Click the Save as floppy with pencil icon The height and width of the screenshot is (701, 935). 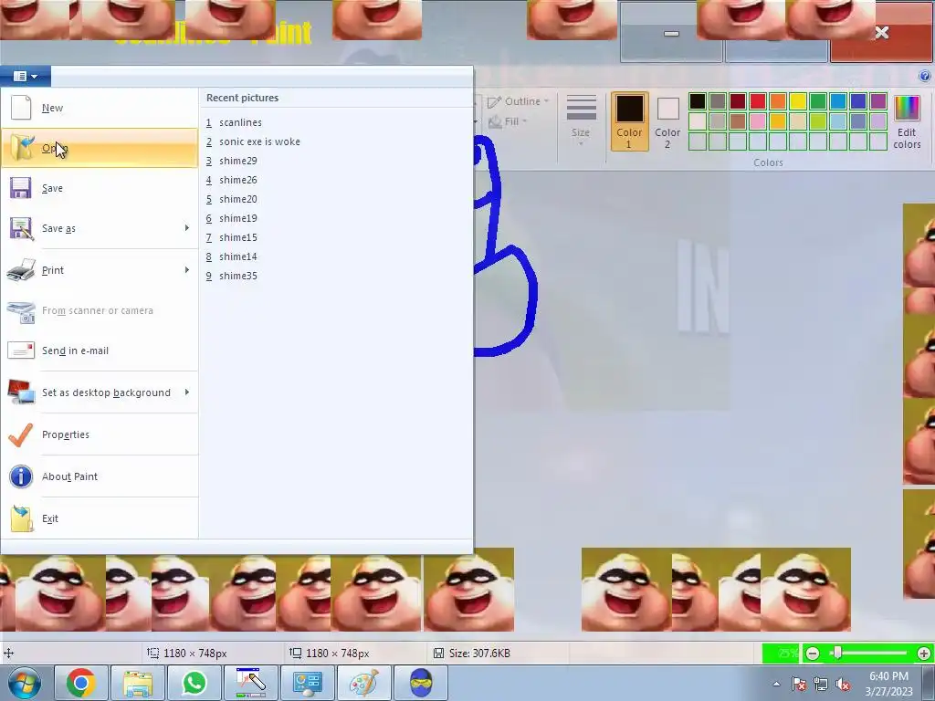click(21, 228)
